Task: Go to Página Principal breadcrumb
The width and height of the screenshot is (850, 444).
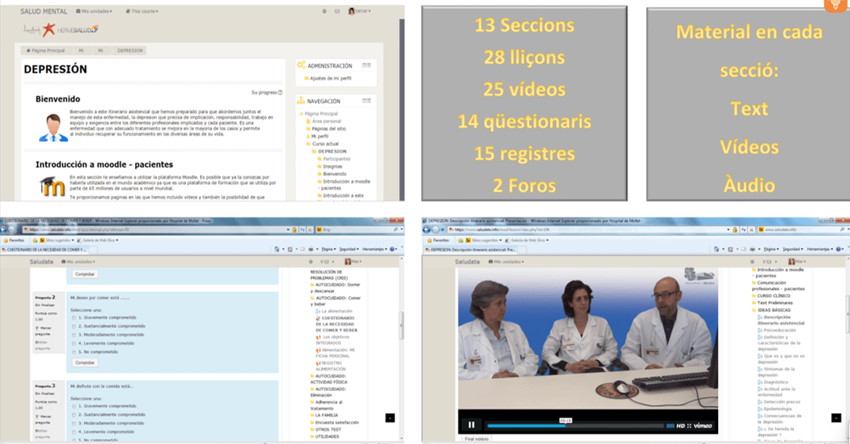Action: tap(46, 51)
